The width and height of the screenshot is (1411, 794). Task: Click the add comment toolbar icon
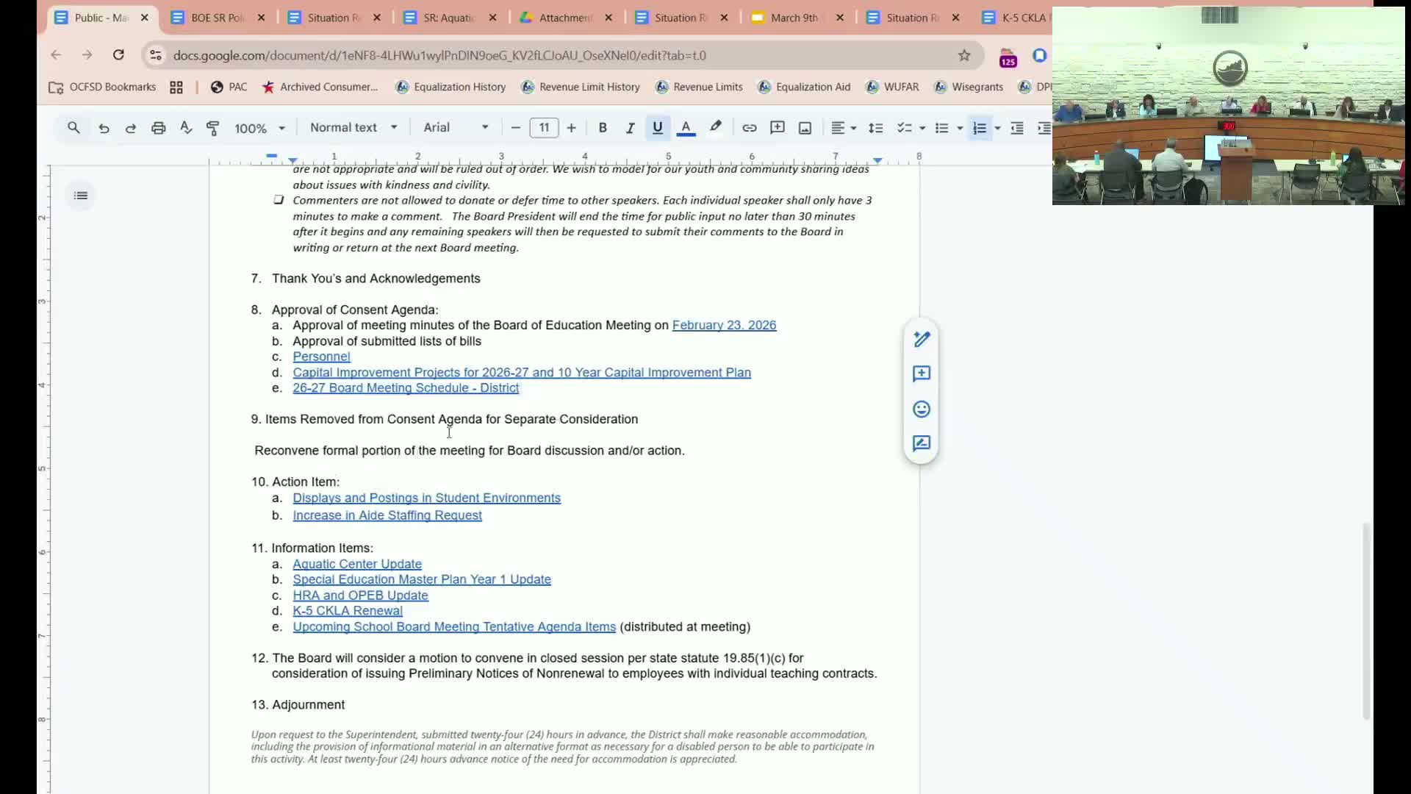[777, 128]
